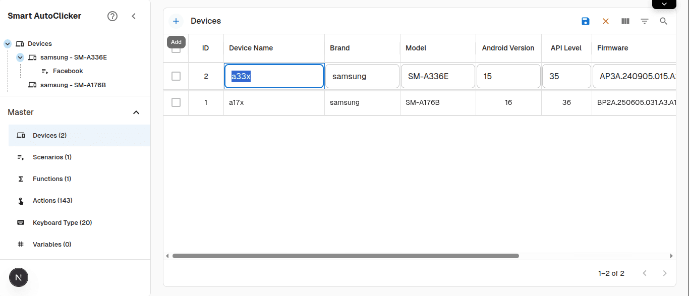Image resolution: width=689 pixels, height=296 pixels.
Task: Click the Next.js round logo badge
Action: pyautogui.click(x=19, y=277)
